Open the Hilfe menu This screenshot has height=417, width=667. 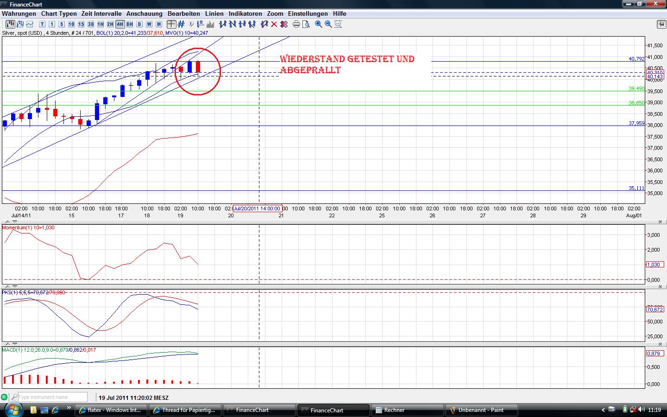[x=340, y=13]
